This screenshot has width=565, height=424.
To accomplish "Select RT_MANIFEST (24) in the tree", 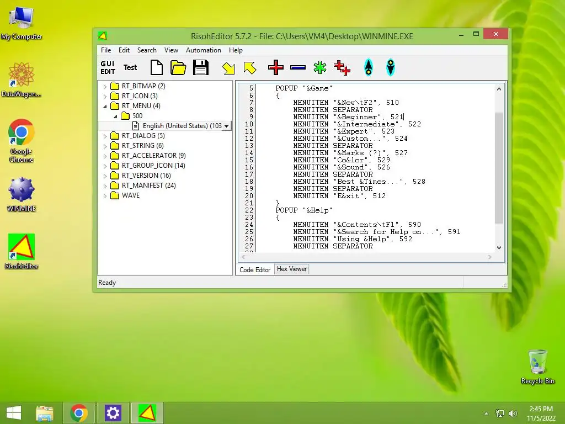I will tap(149, 185).
